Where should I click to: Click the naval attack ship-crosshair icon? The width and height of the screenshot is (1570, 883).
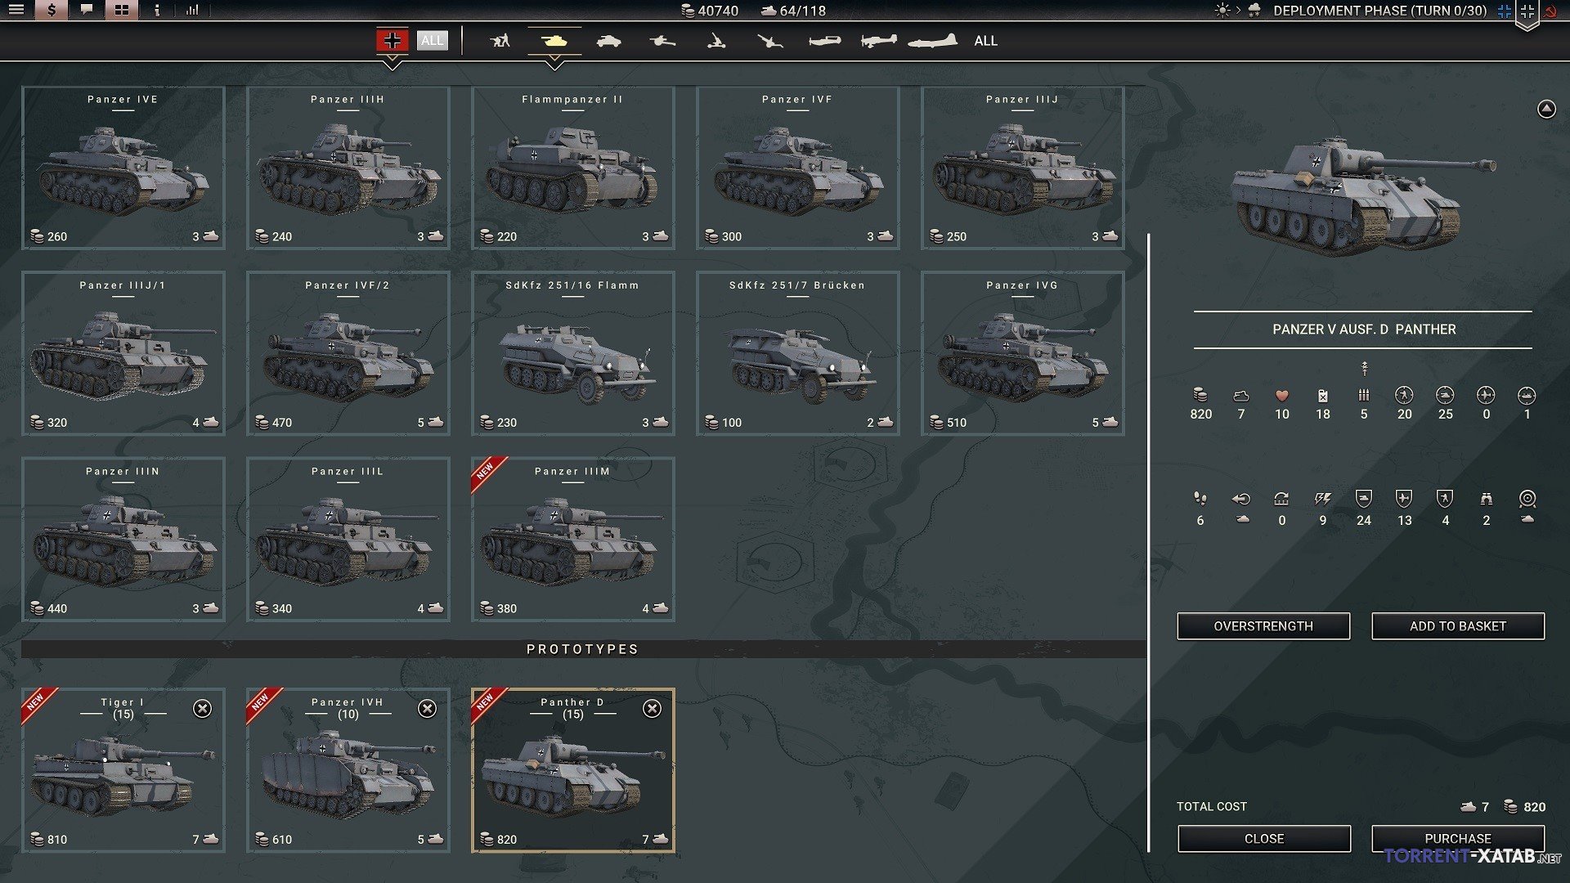[x=1527, y=396]
